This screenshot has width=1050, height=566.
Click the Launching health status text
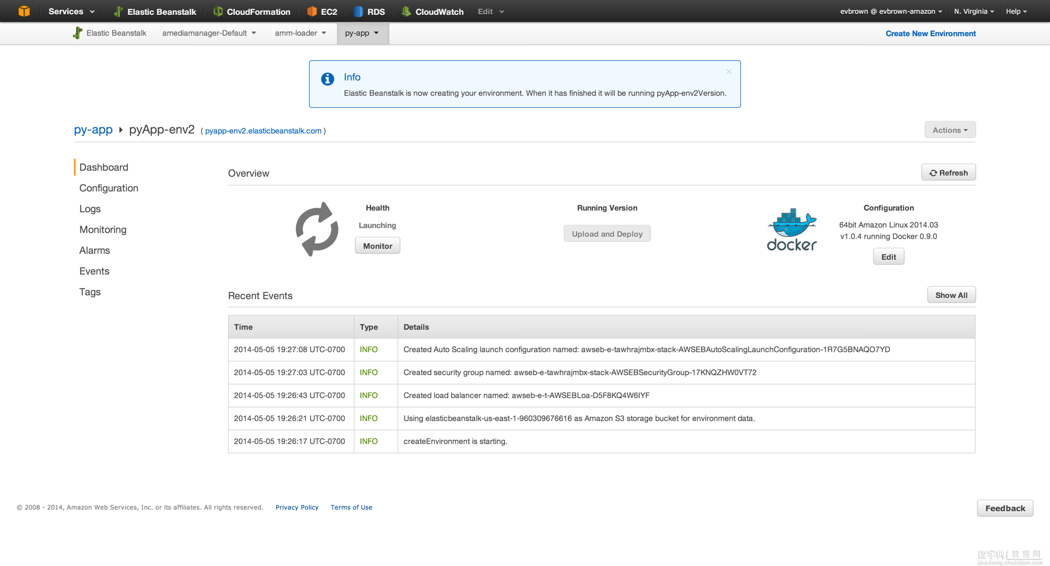377,225
